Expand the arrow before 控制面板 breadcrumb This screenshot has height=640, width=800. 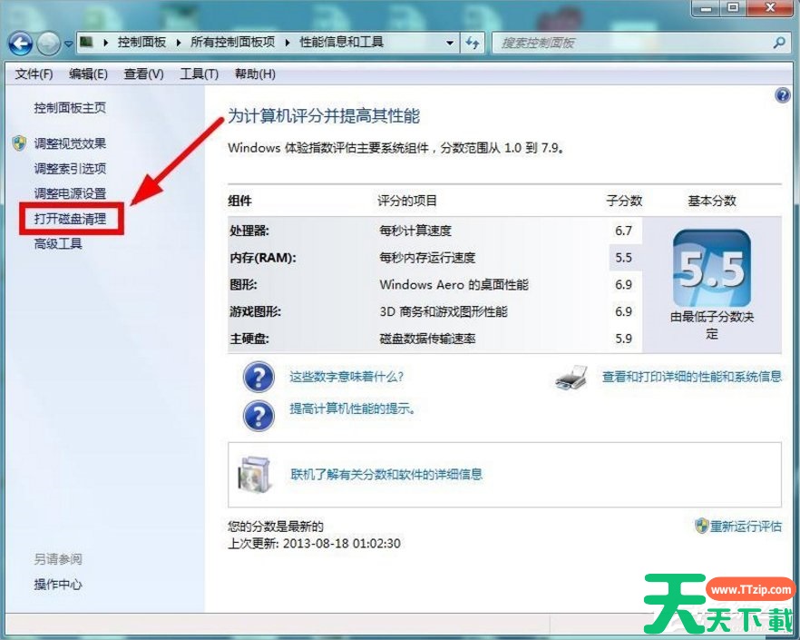click(x=105, y=43)
